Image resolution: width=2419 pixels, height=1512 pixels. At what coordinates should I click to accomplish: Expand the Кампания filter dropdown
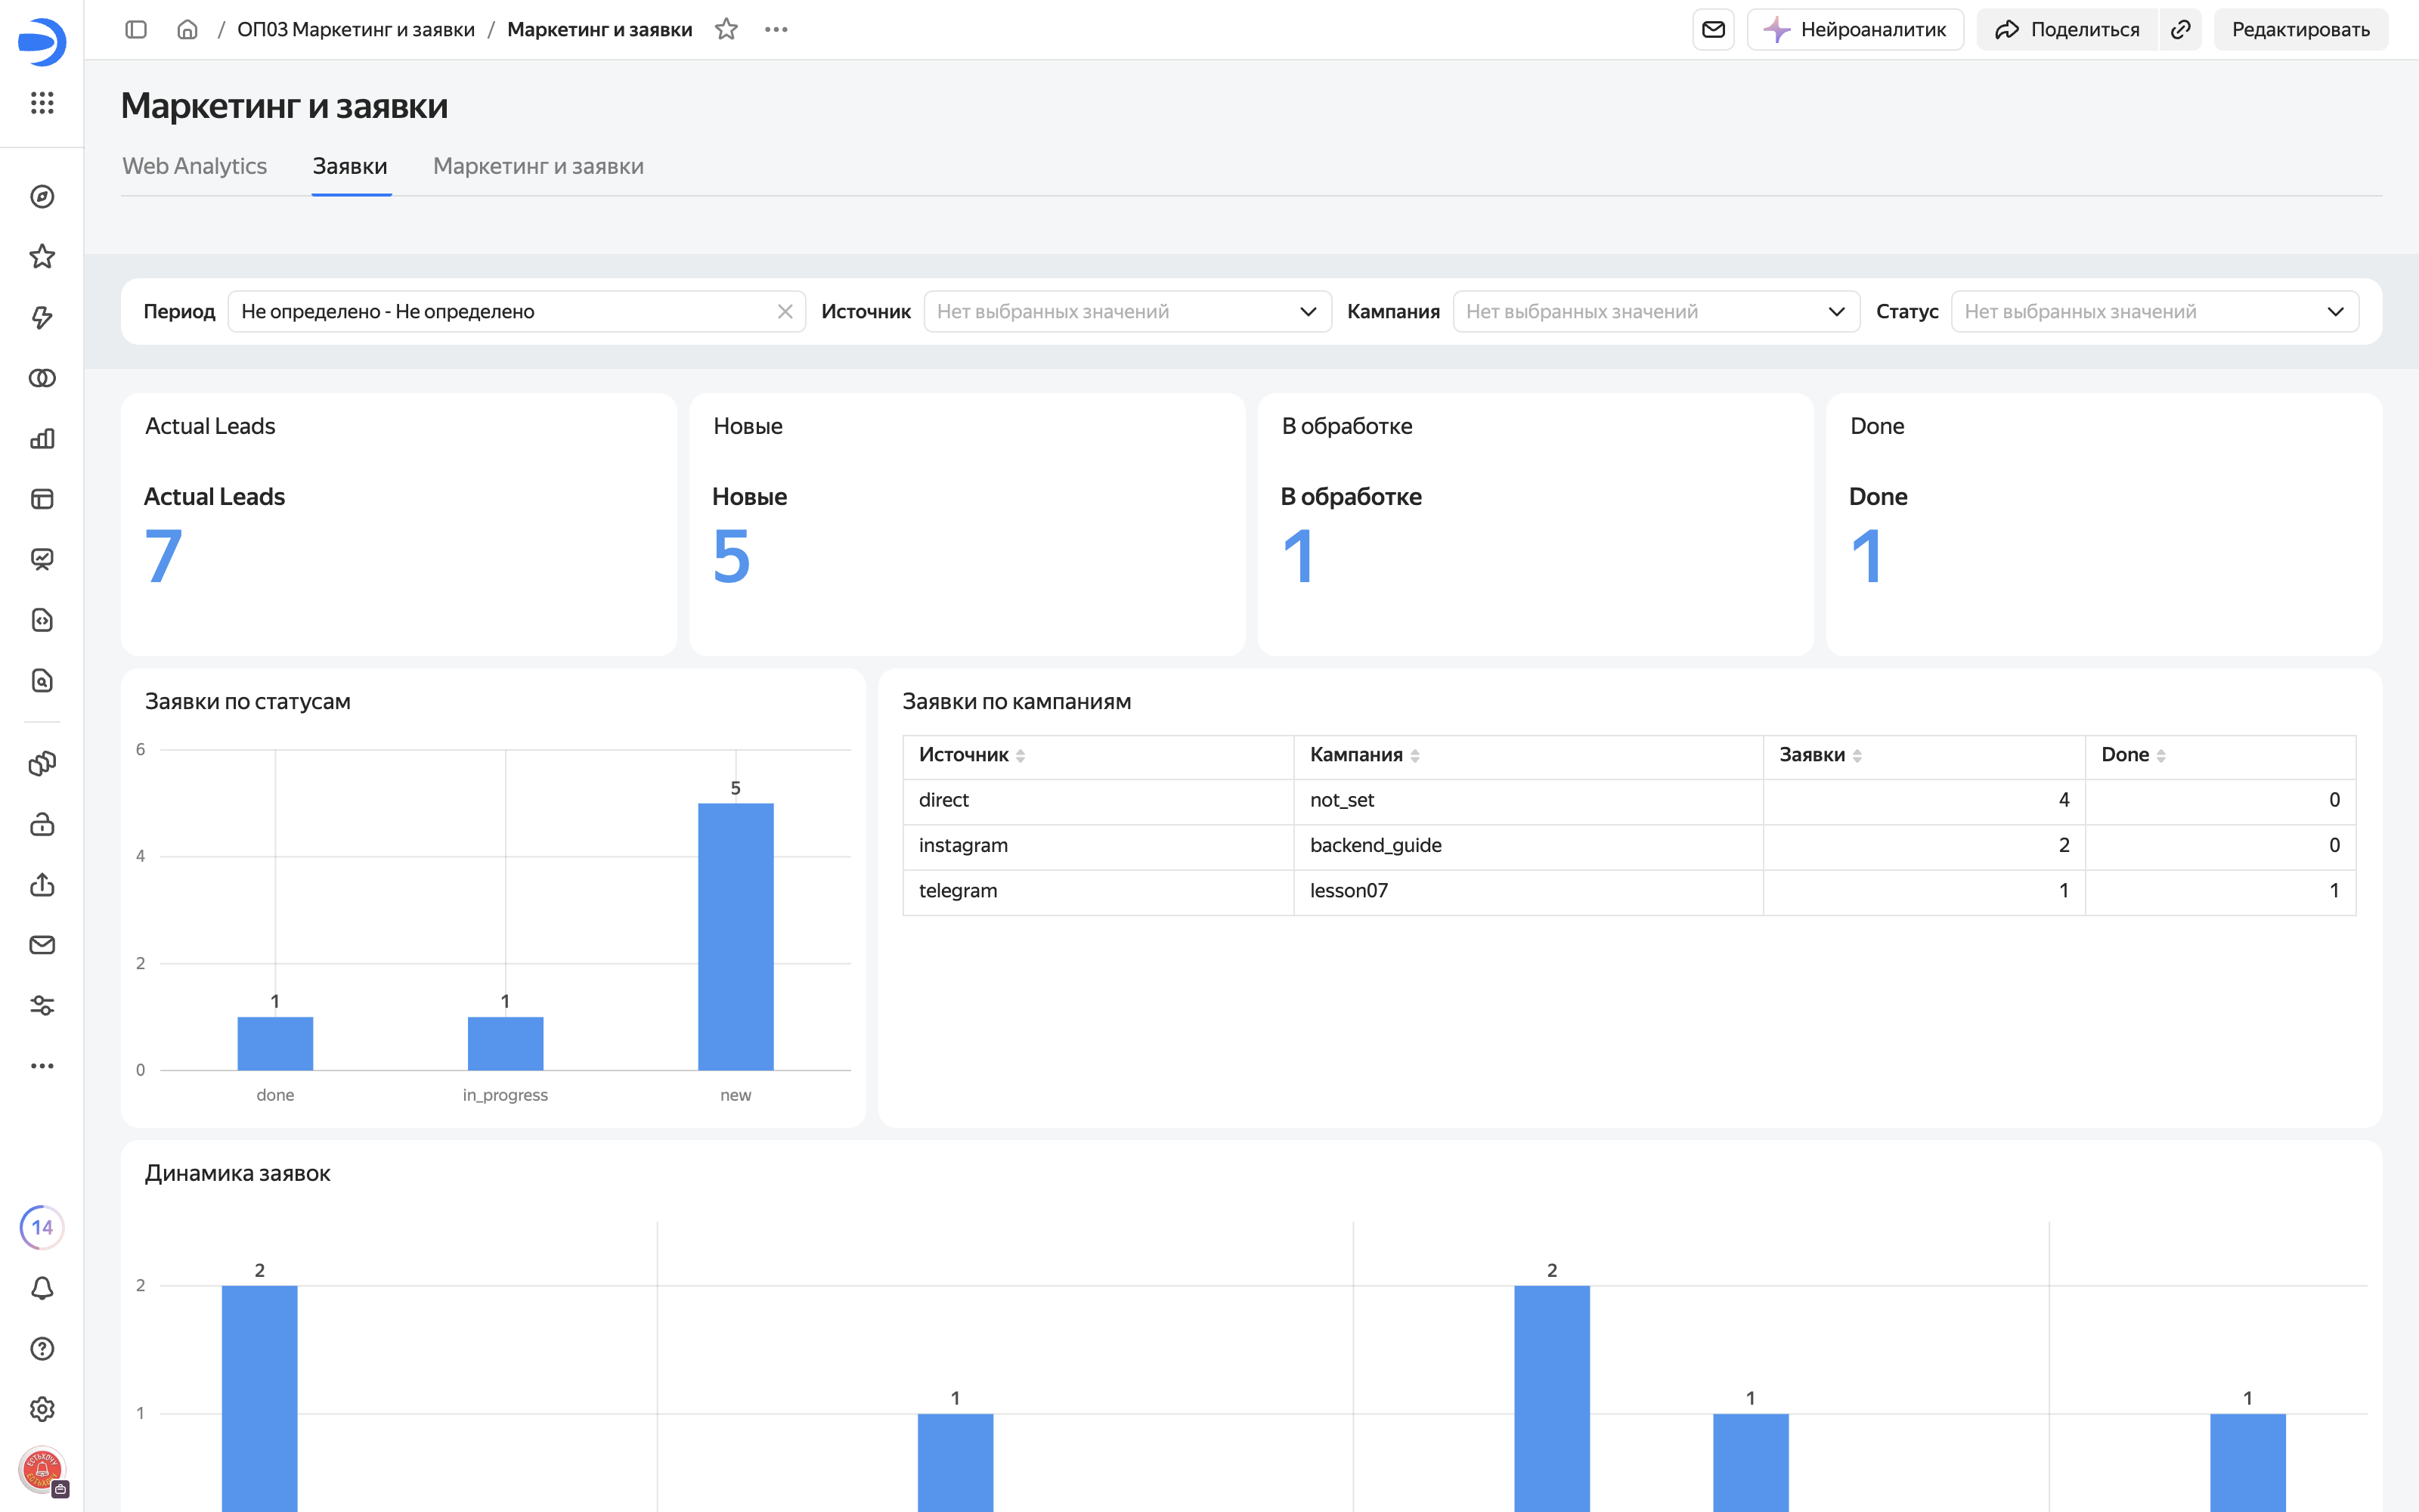pos(1656,312)
